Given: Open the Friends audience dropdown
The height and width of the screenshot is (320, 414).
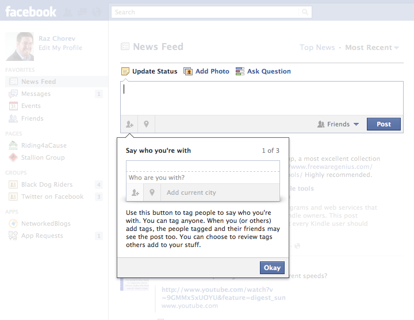Looking at the screenshot, I should [x=338, y=124].
